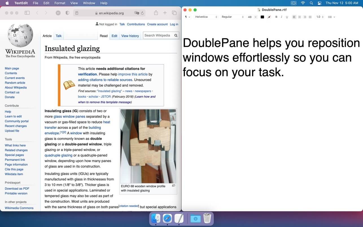
Task: Click the search magnifier in Wikipedia search box
Action: 176,35
